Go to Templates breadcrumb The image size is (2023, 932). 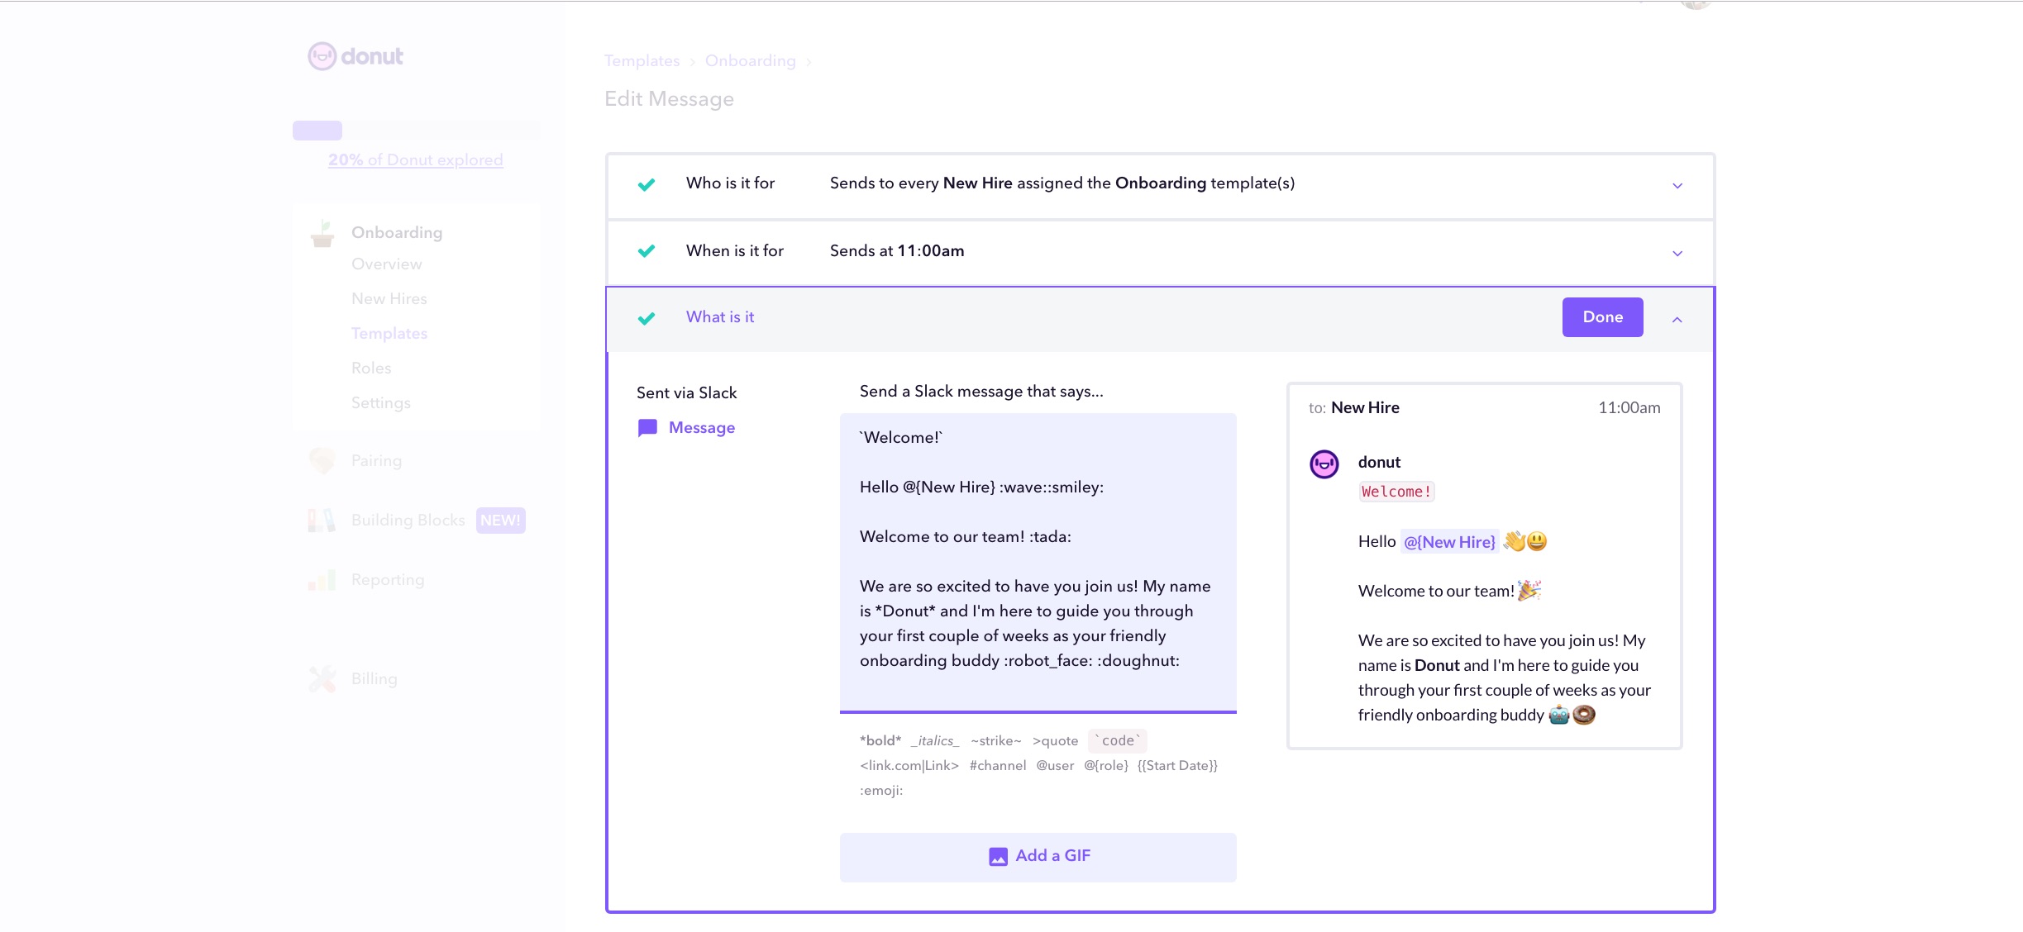pyautogui.click(x=642, y=61)
